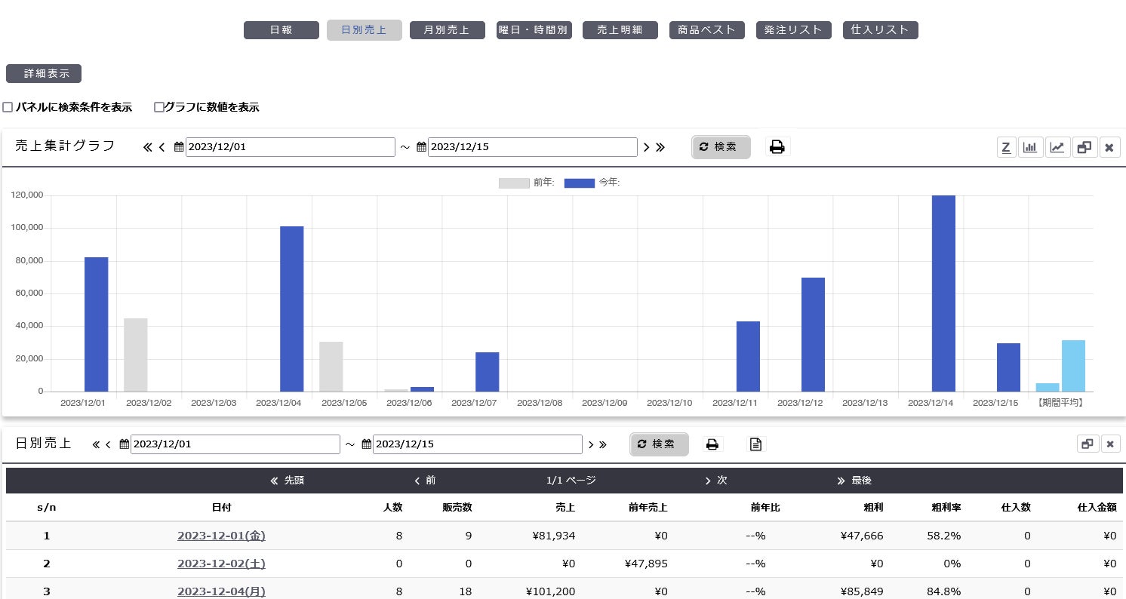
Task: Open calendar for graph start date
Action: pos(179,147)
